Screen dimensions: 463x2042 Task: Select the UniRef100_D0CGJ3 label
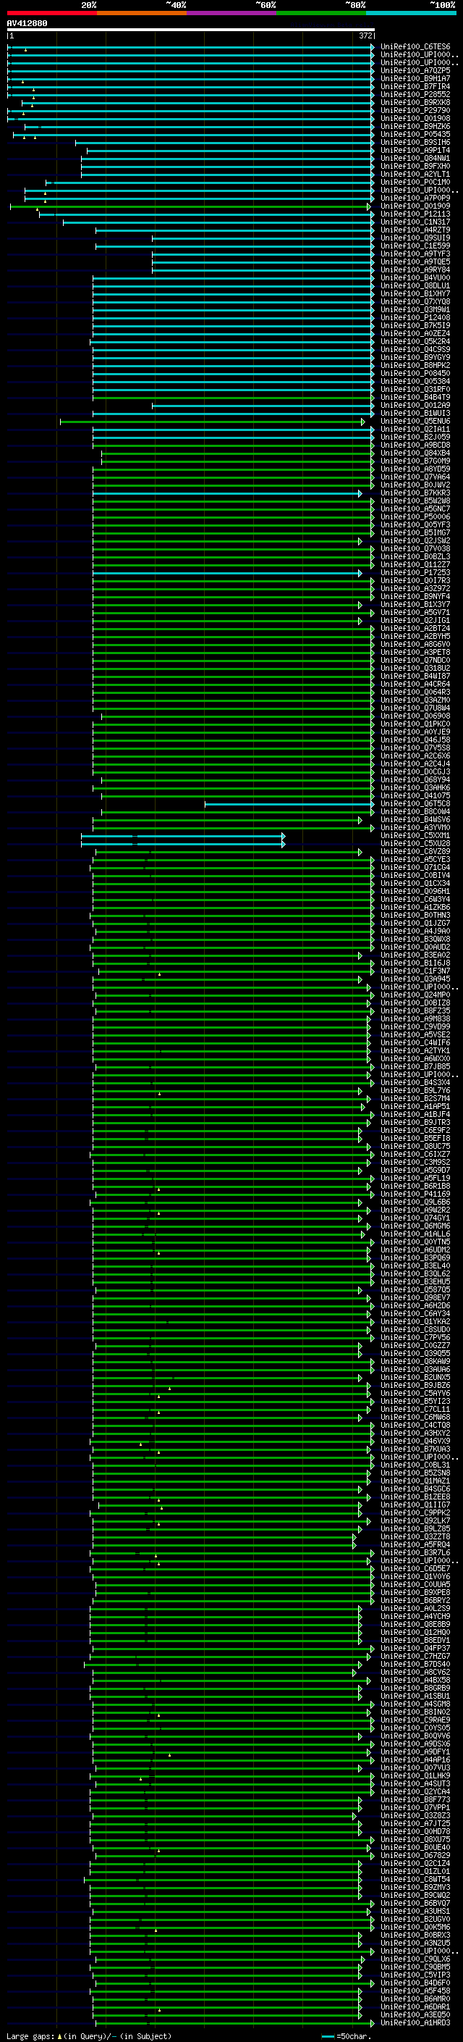pyautogui.click(x=415, y=771)
